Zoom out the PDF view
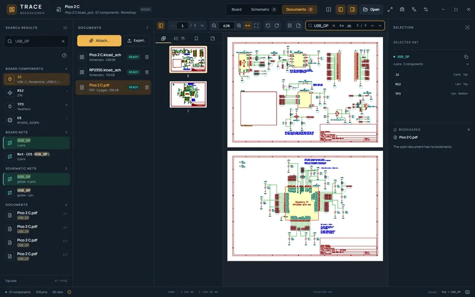Viewport: 475px width, 297px height. pos(214,26)
